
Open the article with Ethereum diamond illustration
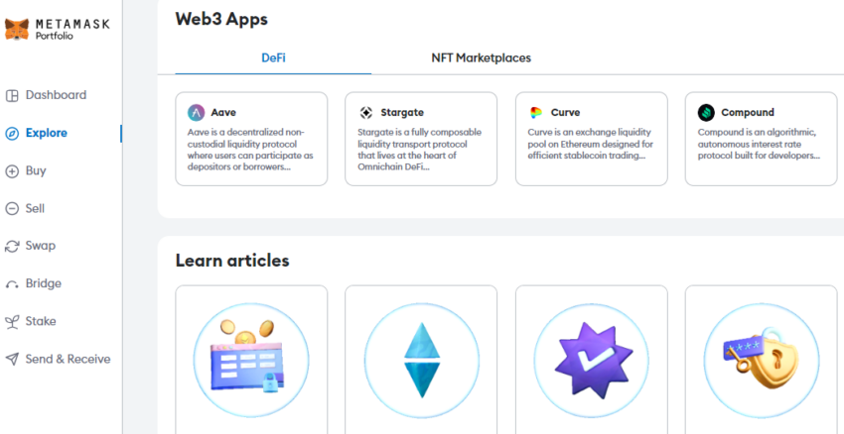421,360
